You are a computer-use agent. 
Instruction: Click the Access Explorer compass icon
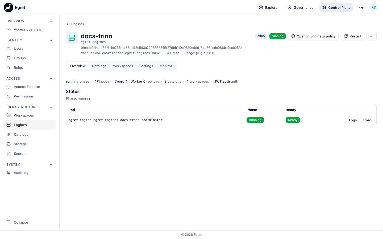[x=9, y=87]
